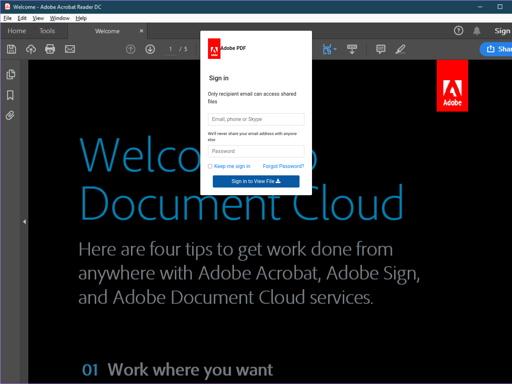This screenshot has width=512, height=384.
Task: Maximize the Acrobat Reader window
Action: 500,7
